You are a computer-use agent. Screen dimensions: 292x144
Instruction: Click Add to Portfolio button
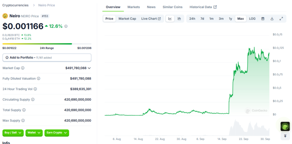[47, 58]
